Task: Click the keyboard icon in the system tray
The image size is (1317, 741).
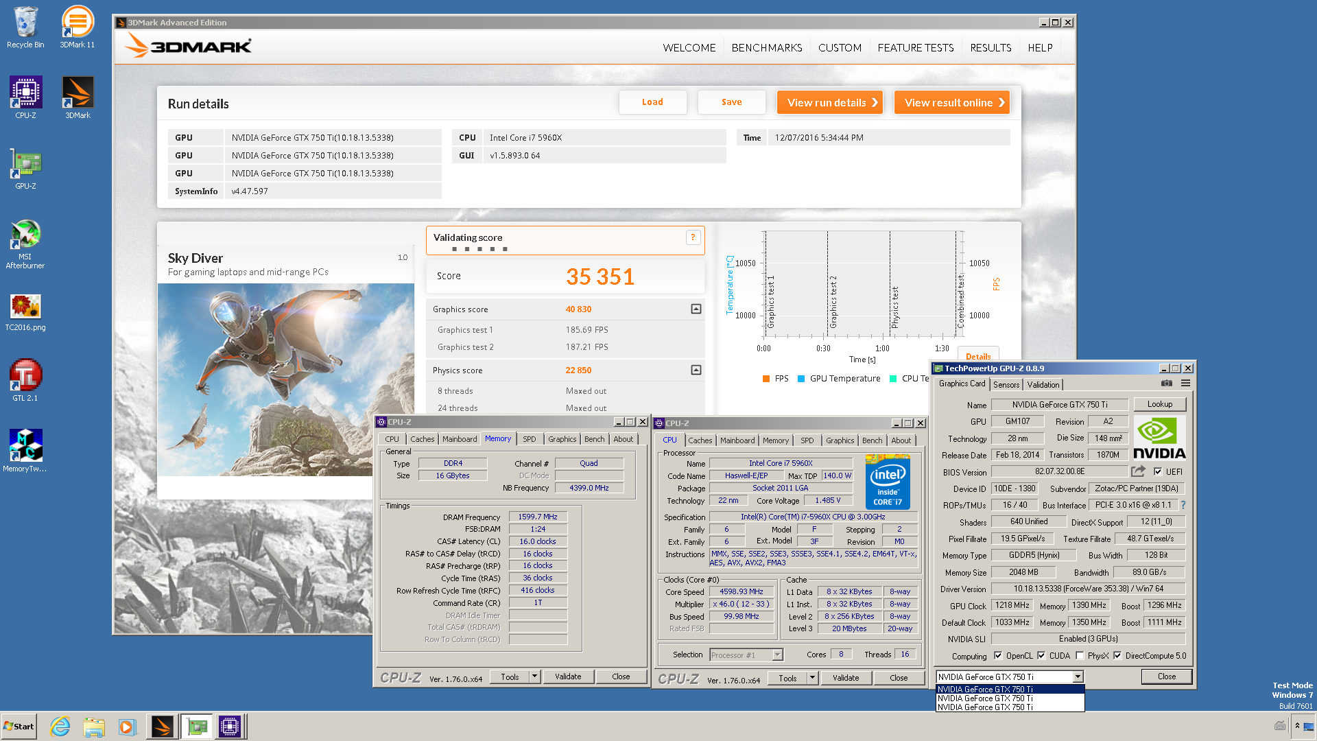Action: click(1280, 726)
